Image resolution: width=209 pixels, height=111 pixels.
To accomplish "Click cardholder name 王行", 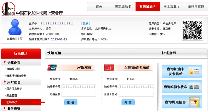I will click(x=48, y=29).
